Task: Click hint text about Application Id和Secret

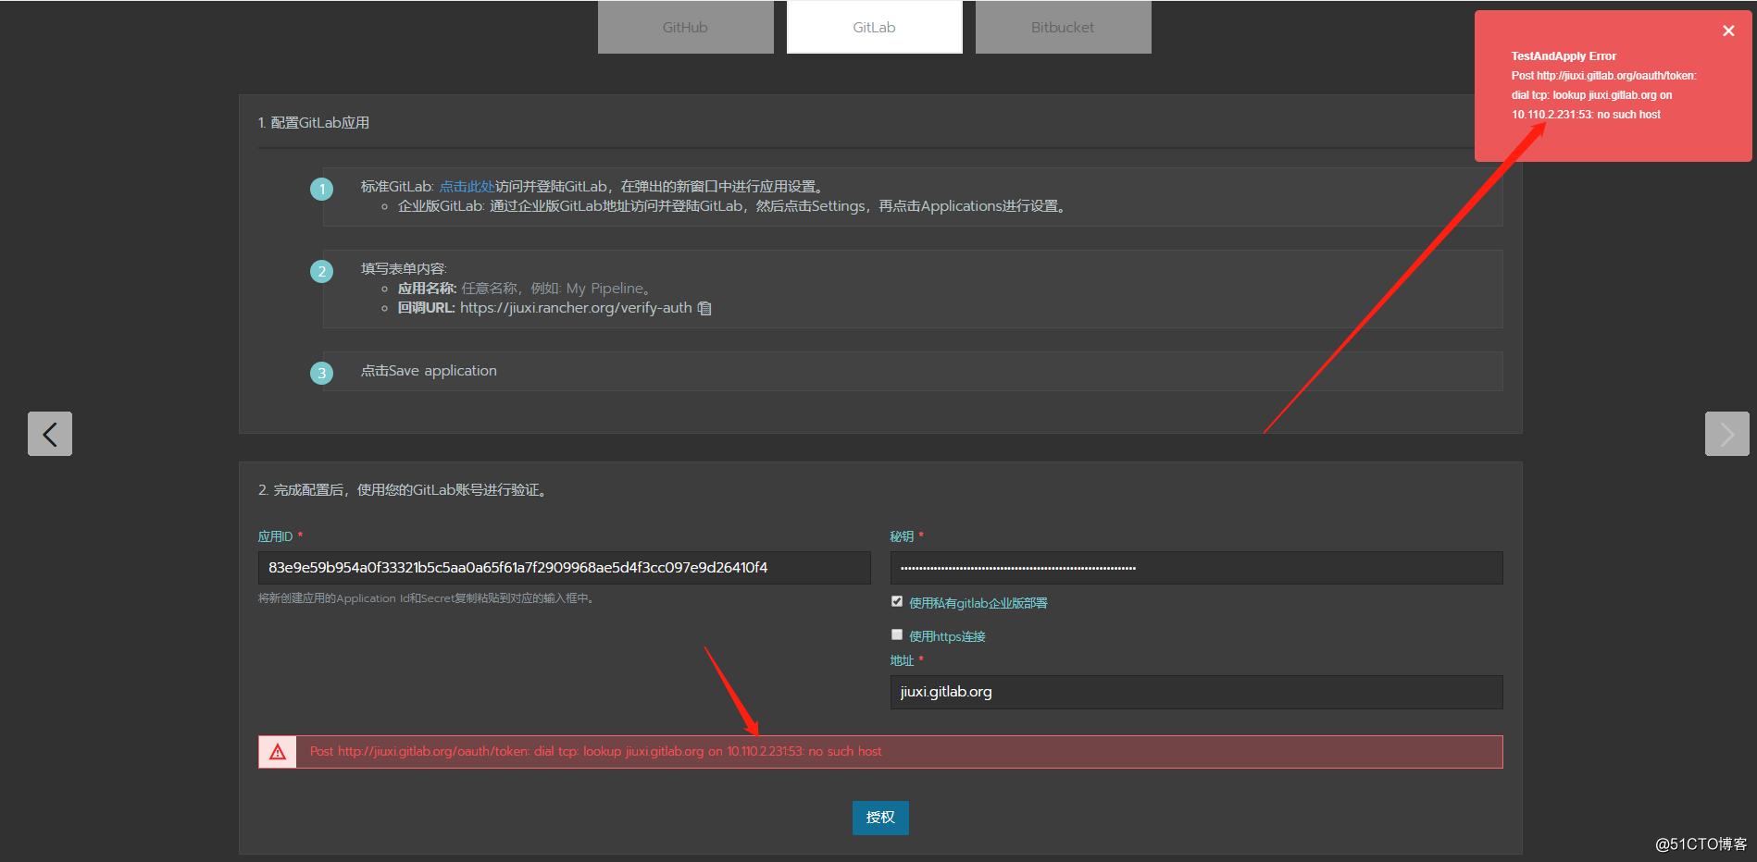Action: (427, 598)
